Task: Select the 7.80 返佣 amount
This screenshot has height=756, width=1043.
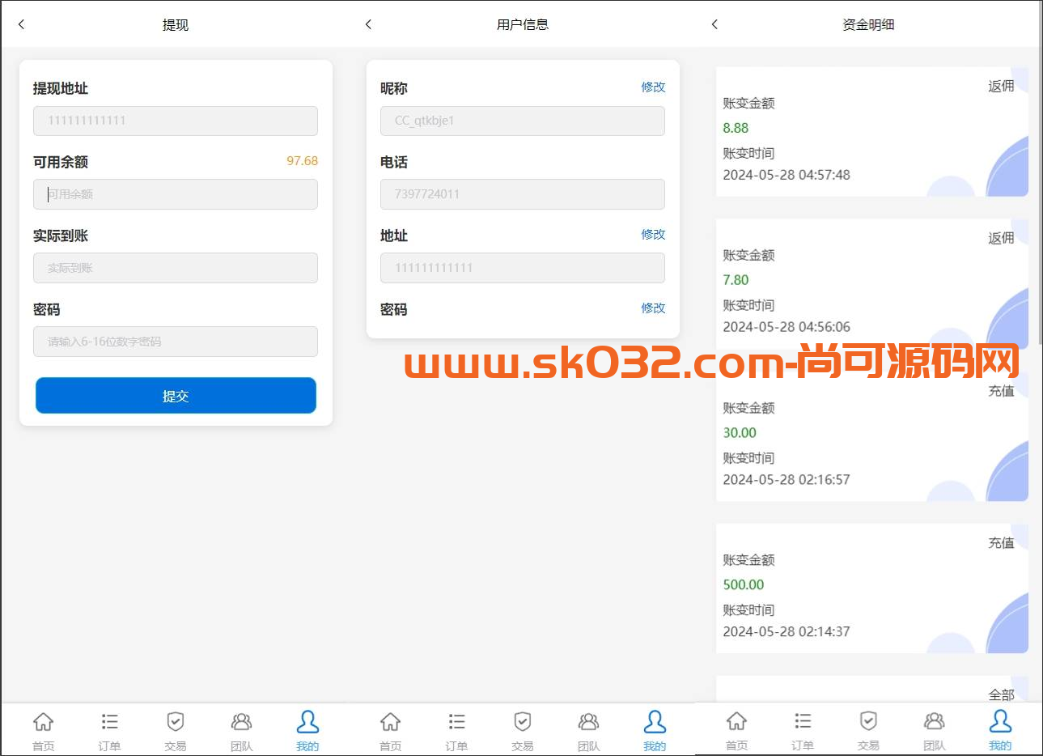Action: click(x=736, y=280)
